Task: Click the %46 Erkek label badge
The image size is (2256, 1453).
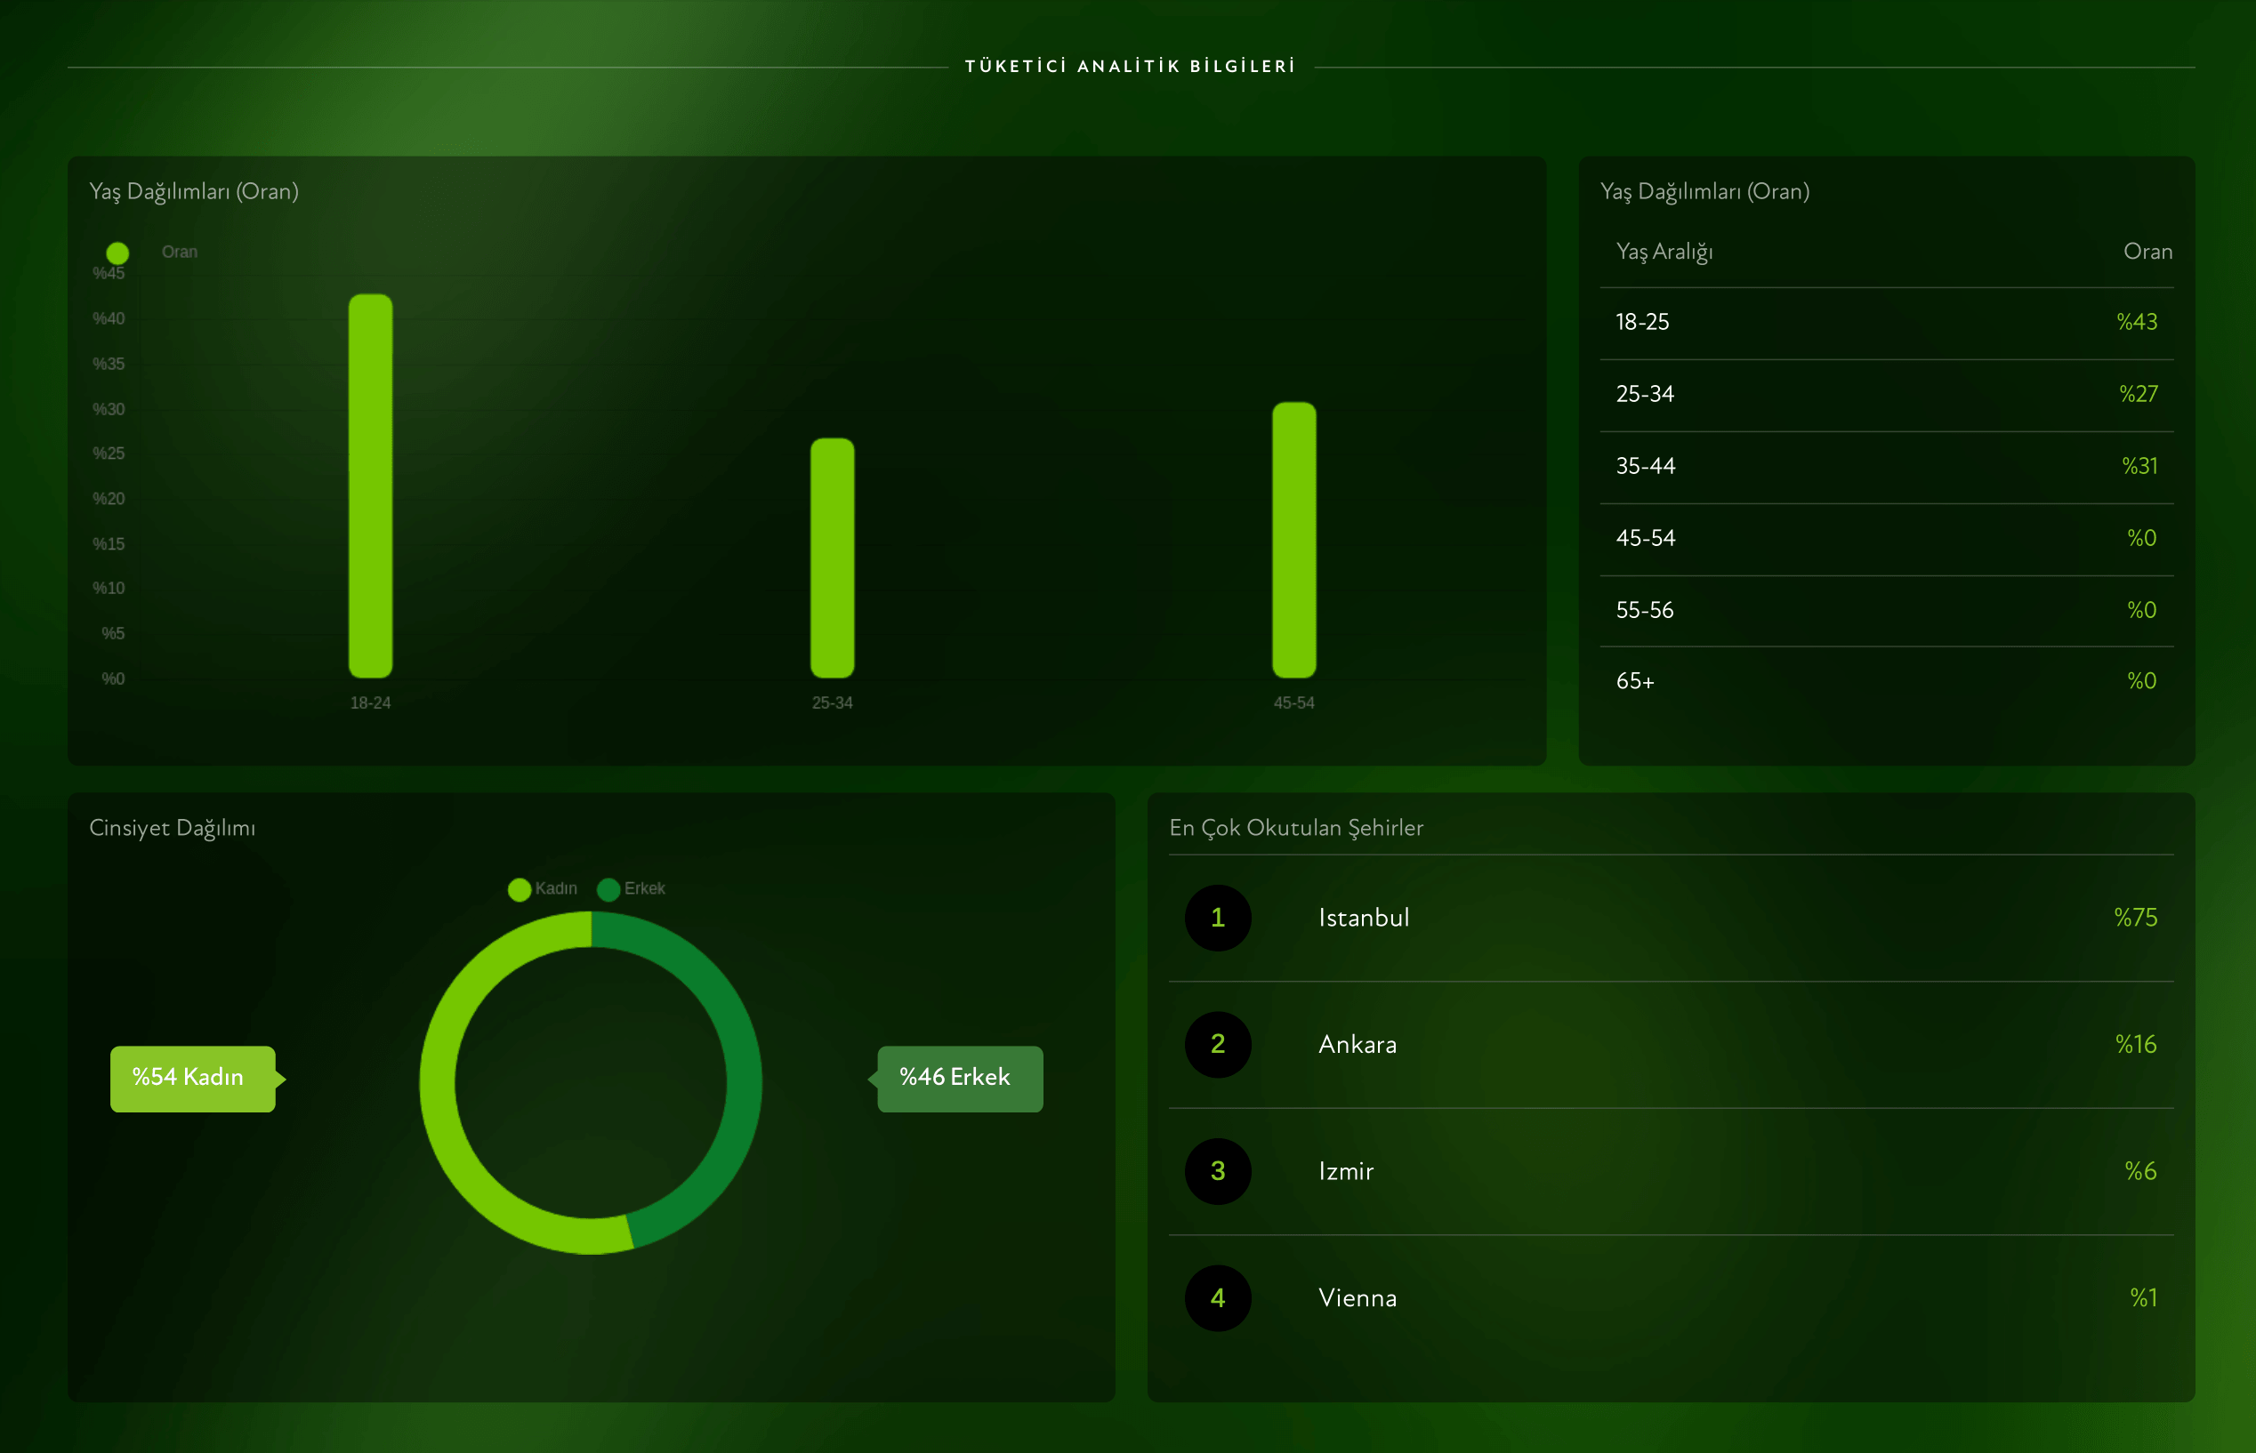Action: coord(959,1079)
